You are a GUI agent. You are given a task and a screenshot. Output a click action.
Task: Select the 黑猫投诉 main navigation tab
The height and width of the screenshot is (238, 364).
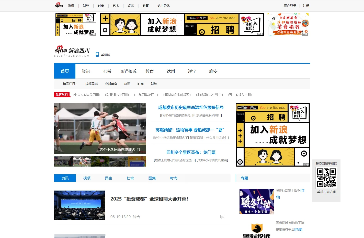click(x=128, y=71)
